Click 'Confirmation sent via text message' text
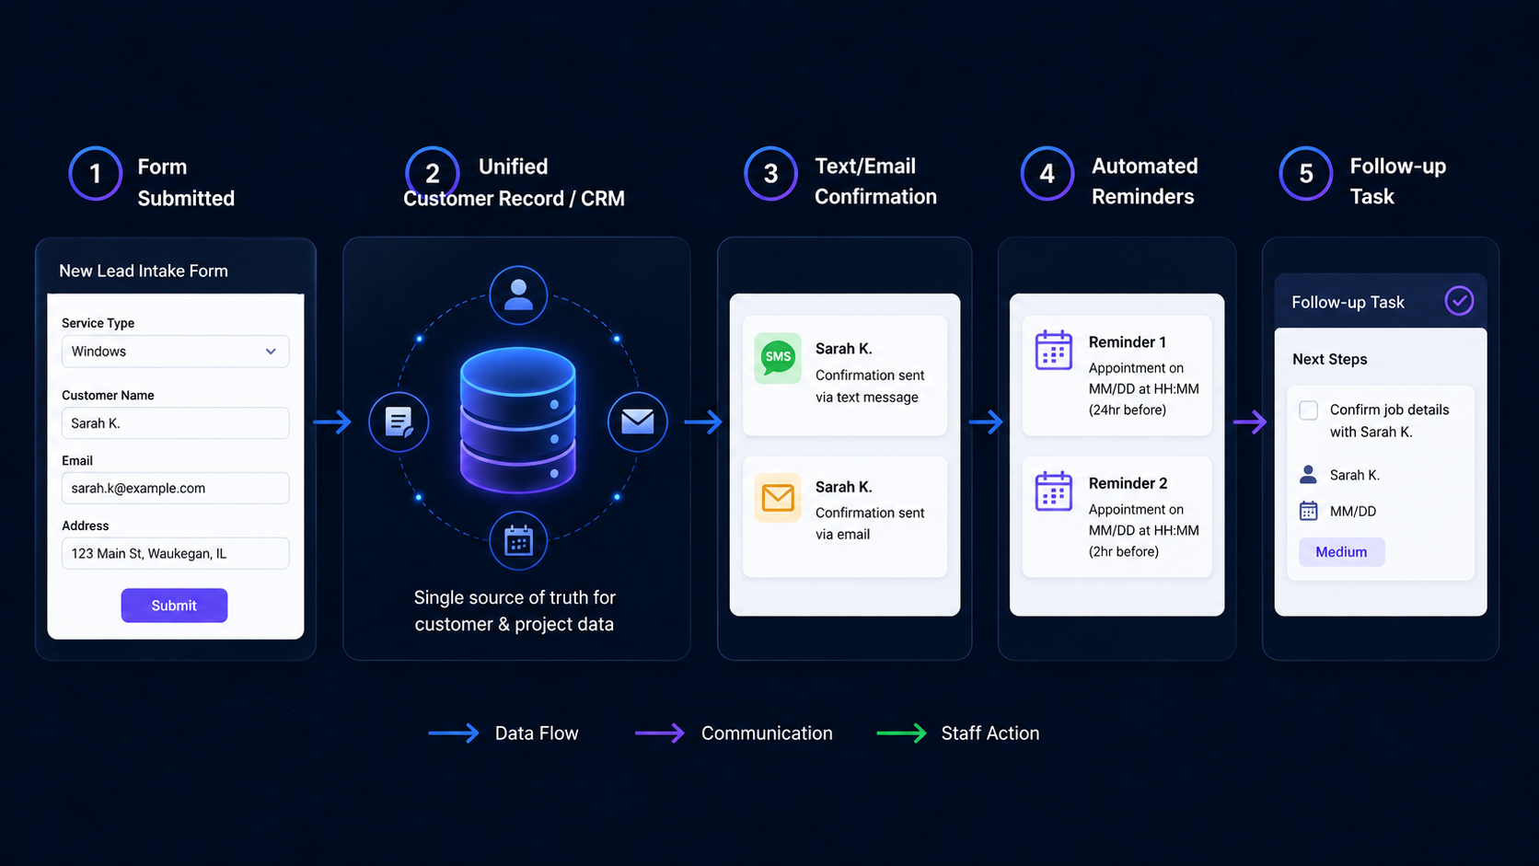This screenshot has width=1539, height=866. click(x=870, y=386)
